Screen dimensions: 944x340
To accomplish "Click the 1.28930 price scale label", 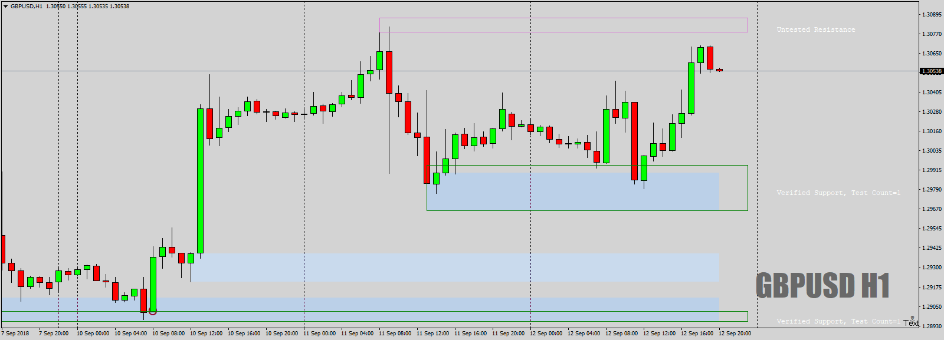I will point(932,326).
